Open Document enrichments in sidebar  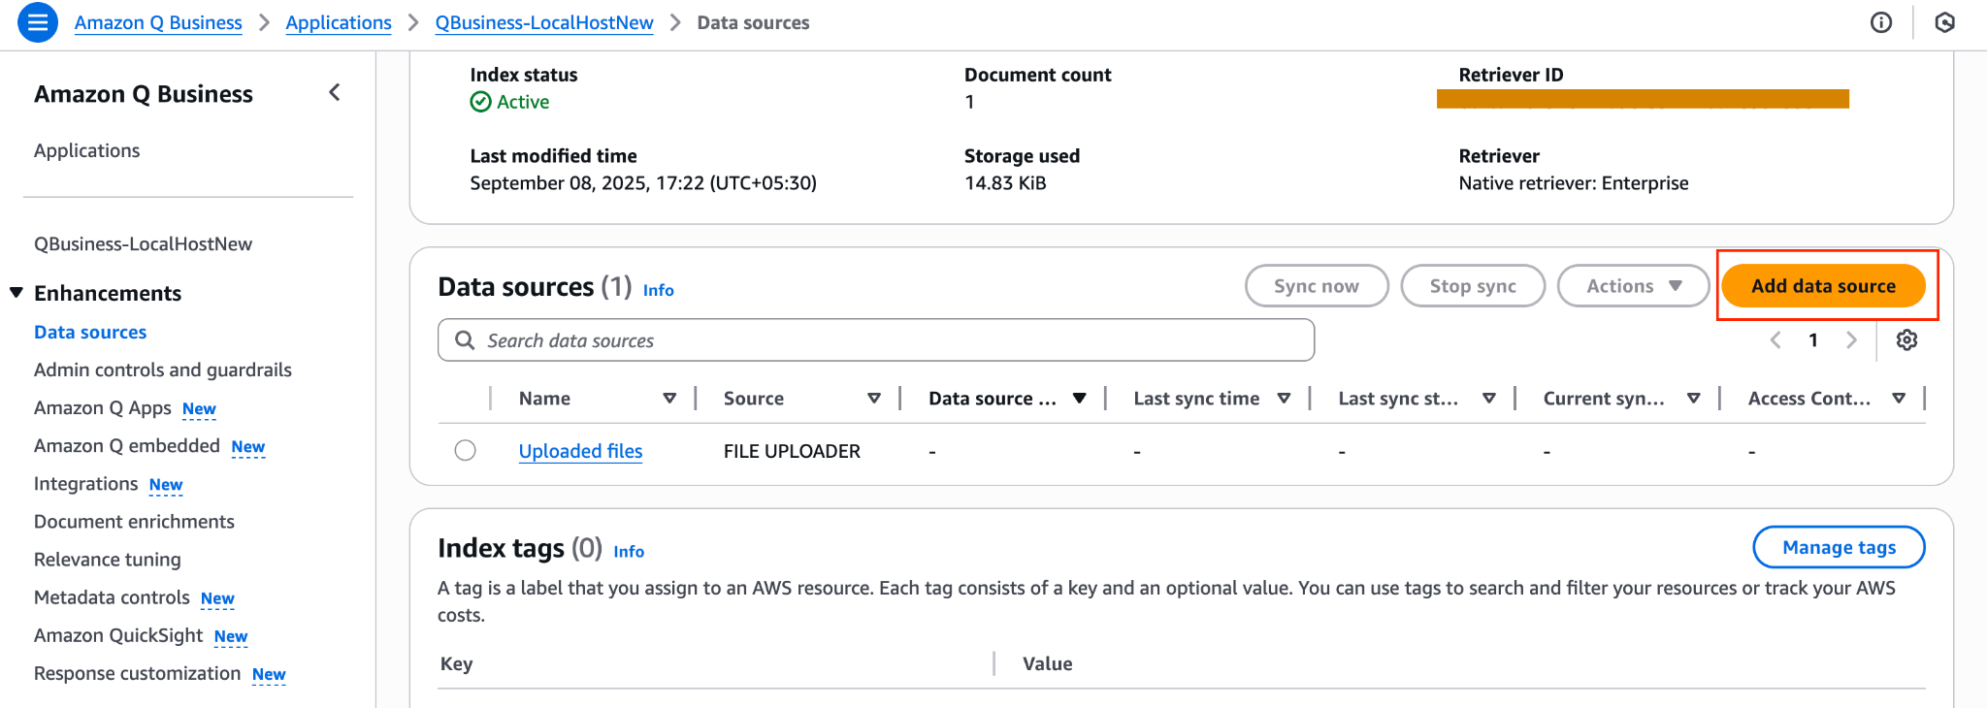(134, 522)
